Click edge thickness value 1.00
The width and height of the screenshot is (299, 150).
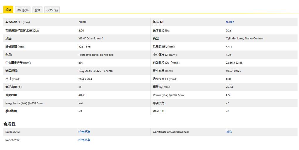228,79
